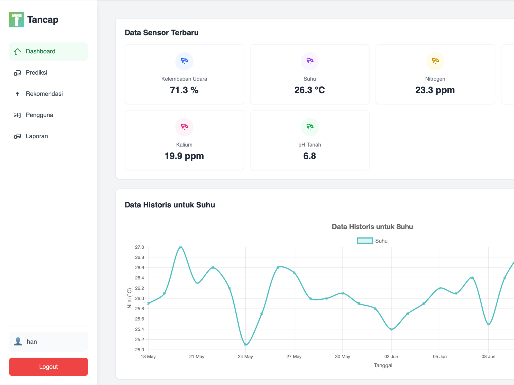
Task: Click the 26.0 y-axis tick label
Action: (140, 298)
